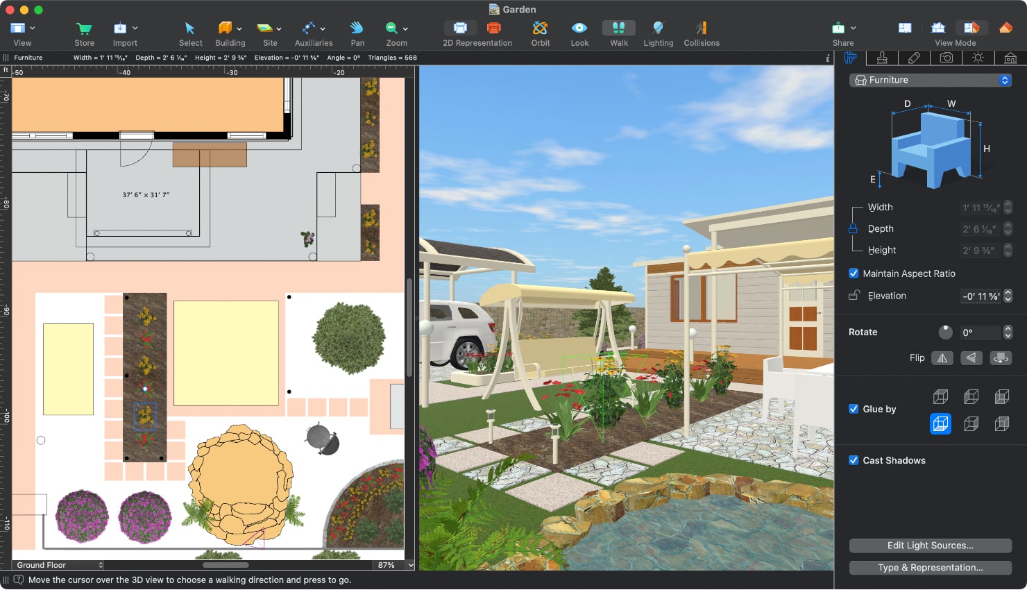This screenshot has height=590, width=1027.
Task: Switch View Mode to 3D only
Action: click(1005, 28)
